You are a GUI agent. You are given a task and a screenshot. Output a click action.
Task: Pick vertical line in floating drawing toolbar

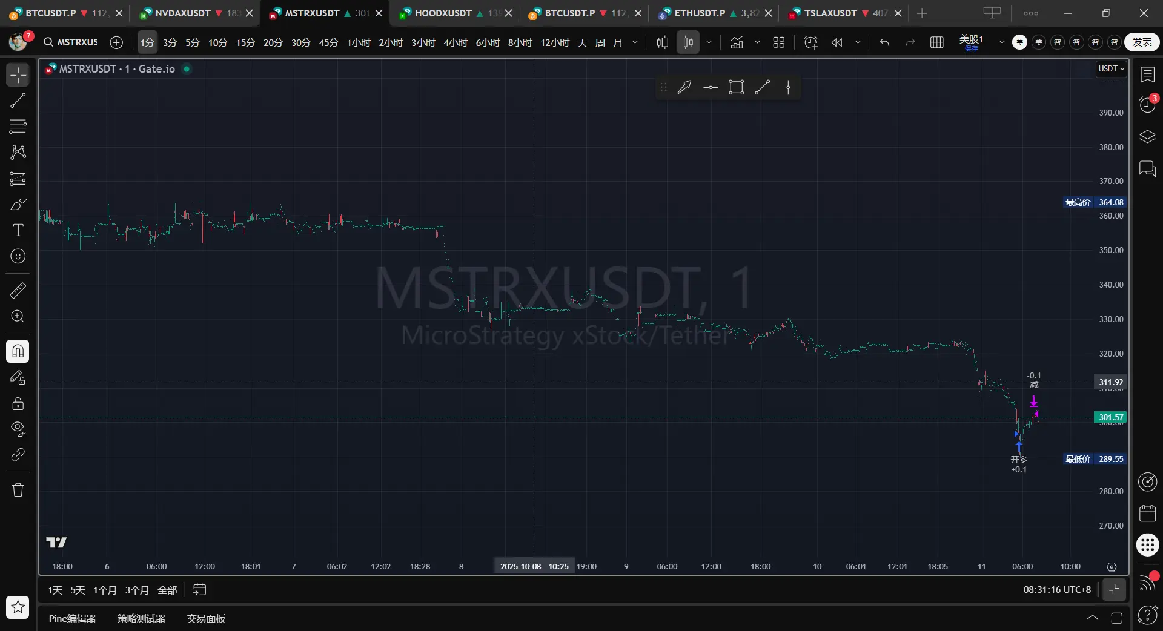(x=788, y=88)
